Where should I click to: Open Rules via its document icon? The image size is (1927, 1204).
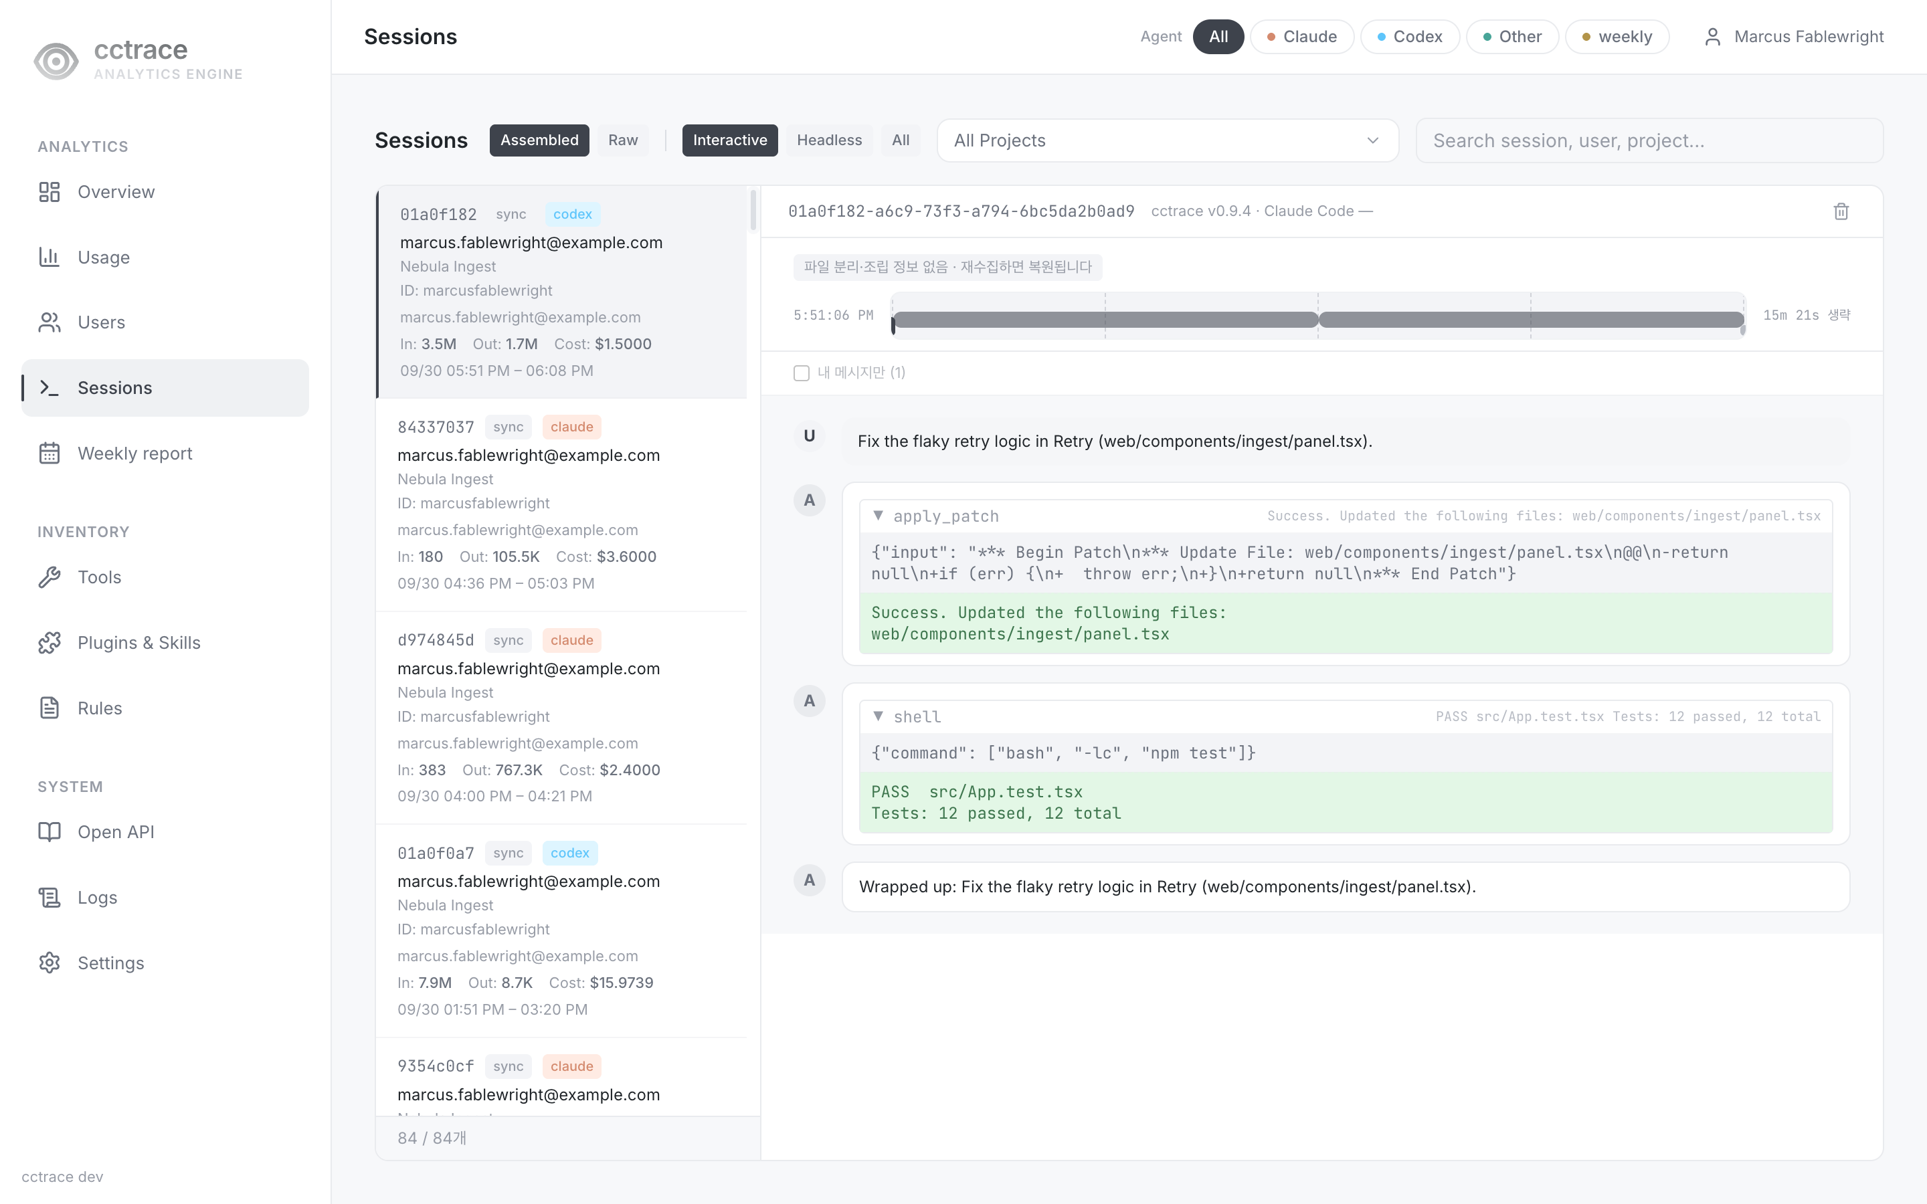(x=50, y=708)
